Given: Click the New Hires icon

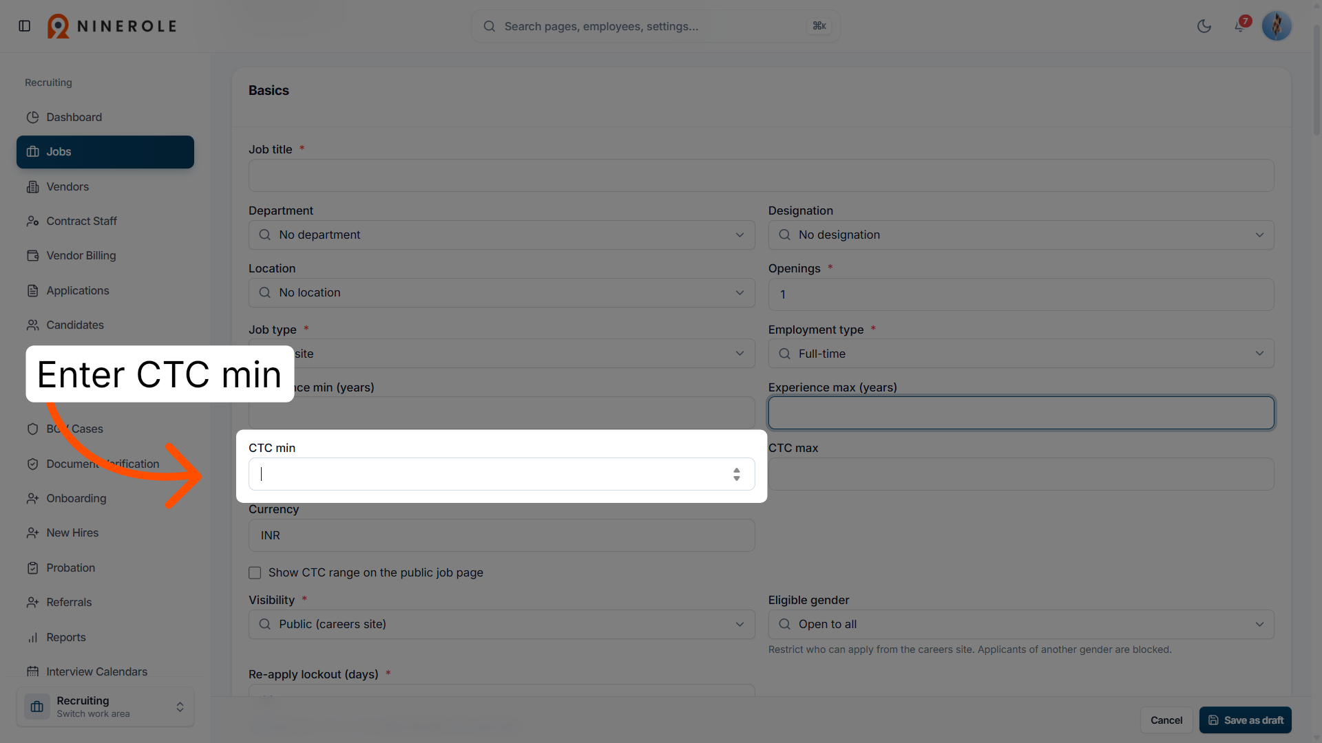Looking at the screenshot, I should (x=32, y=532).
